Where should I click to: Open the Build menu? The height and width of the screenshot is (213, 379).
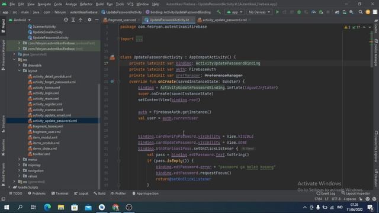(x=99, y=4)
